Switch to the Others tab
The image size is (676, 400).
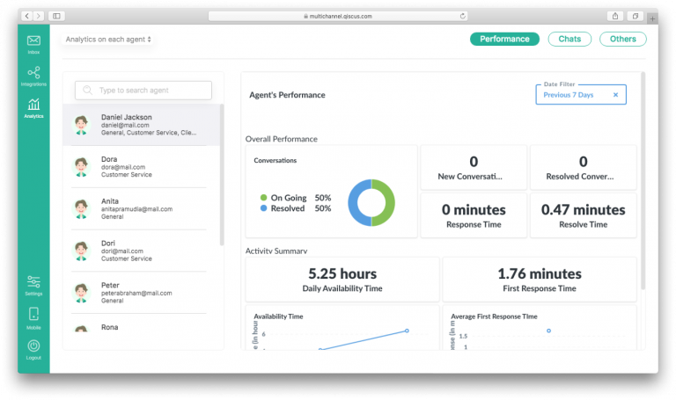[x=622, y=39]
